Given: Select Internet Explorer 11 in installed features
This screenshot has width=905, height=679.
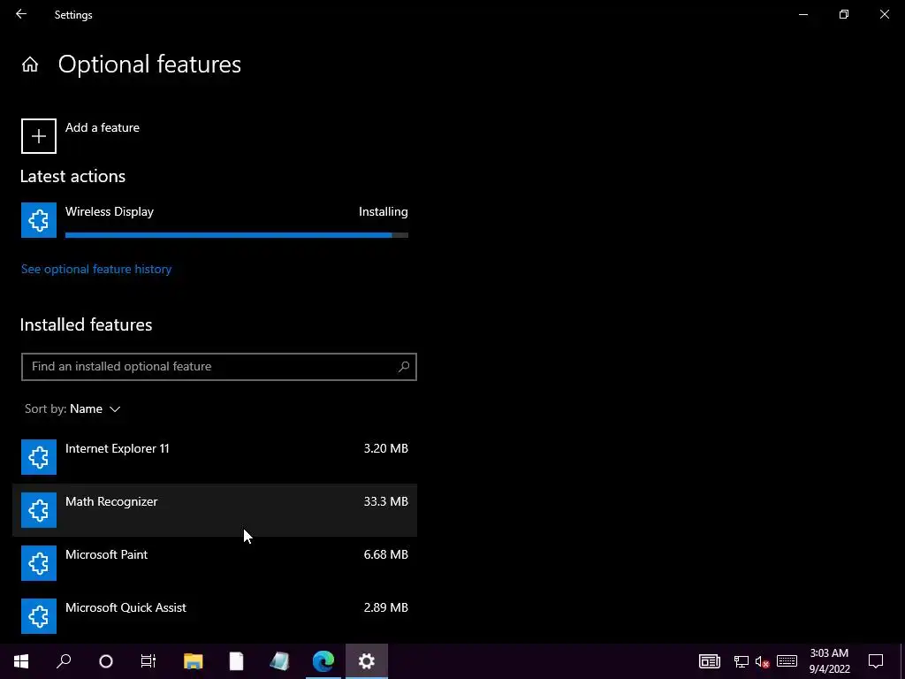Looking at the screenshot, I should coord(215,457).
